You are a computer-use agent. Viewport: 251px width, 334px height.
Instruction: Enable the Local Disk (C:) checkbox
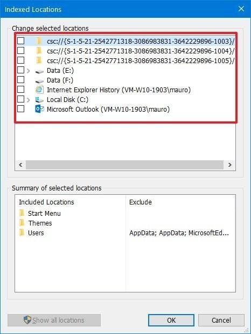coord(20,99)
